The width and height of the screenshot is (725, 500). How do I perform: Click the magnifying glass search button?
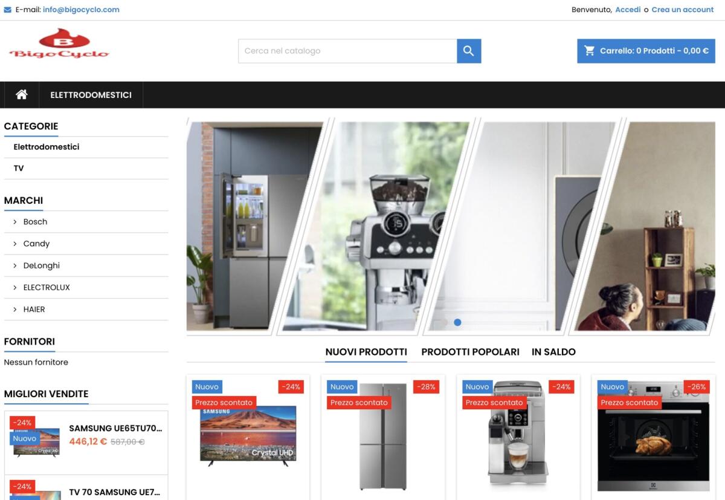[469, 51]
